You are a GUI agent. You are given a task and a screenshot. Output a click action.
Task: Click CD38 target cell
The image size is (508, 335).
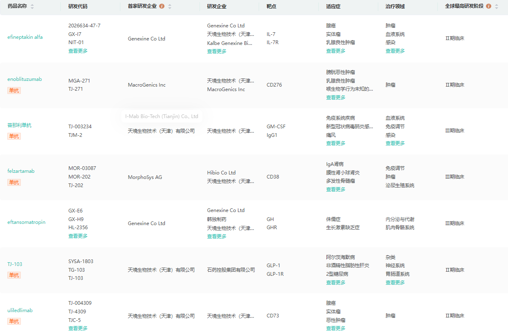tap(273, 177)
